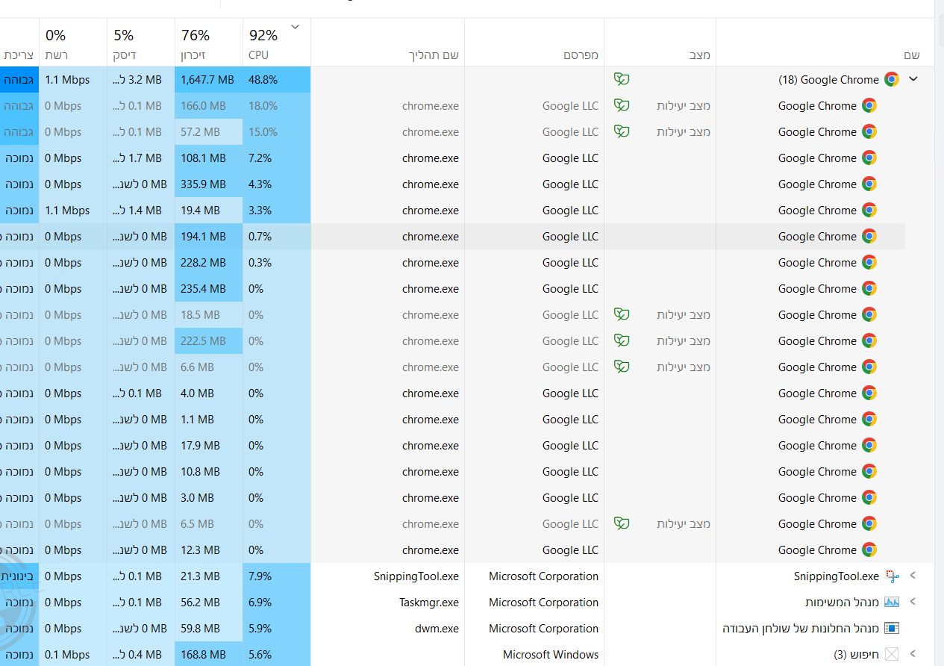The width and height of the screenshot is (944, 666).
Task: Click the צריכת power usage column header
Action: pos(19,43)
